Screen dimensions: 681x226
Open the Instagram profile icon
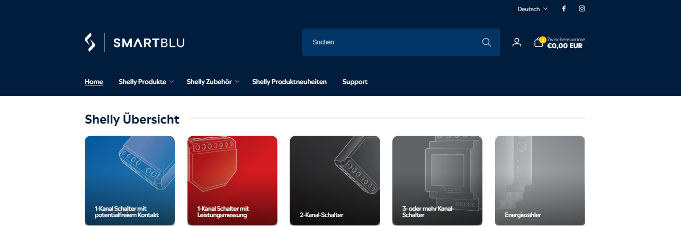tap(582, 8)
